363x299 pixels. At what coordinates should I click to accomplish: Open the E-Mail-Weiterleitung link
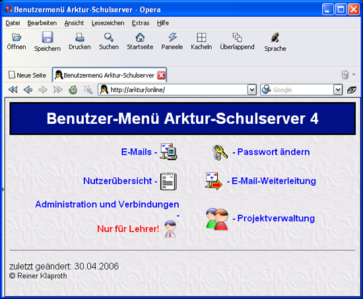[274, 181]
